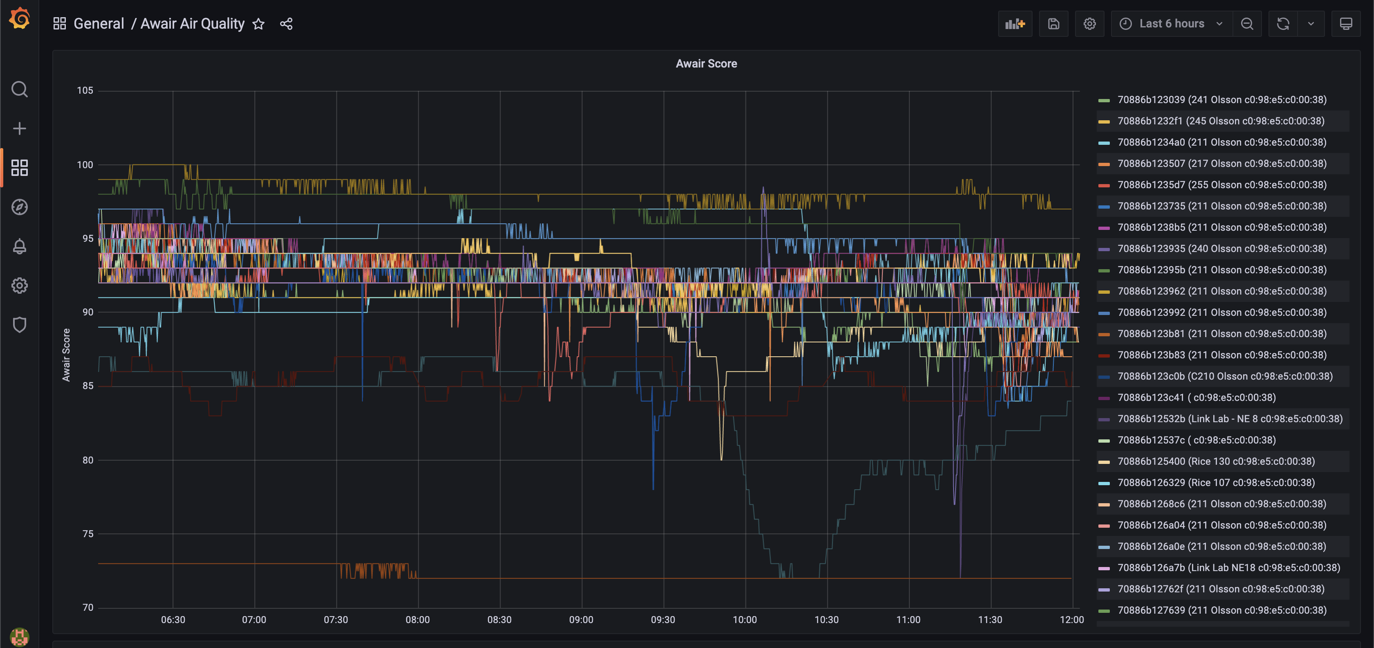The width and height of the screenshot is (1374, 648).
Task: Click the Create plus icon in sidebar
Action: tap(19, 128)
